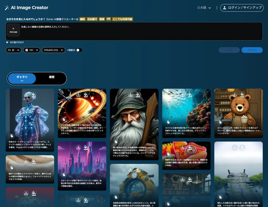Open the 広 aspect ratio dropdown
Screen dimensions: 268x207
(13, 50)
